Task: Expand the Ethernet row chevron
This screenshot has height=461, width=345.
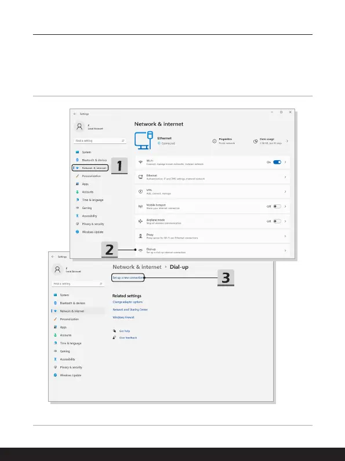Action: [285, 177]
